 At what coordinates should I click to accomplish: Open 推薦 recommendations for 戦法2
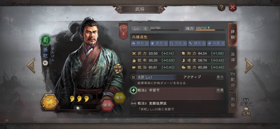[220, 90]
